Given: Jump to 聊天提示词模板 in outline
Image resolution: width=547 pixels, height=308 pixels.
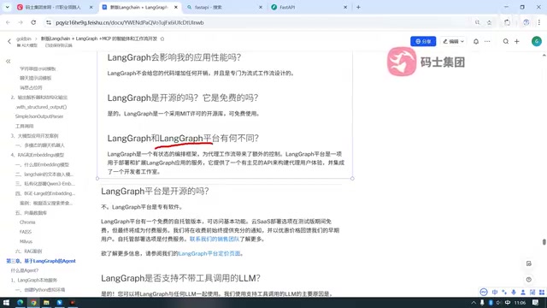Looking at the screenshot, I should click(36, 78).
